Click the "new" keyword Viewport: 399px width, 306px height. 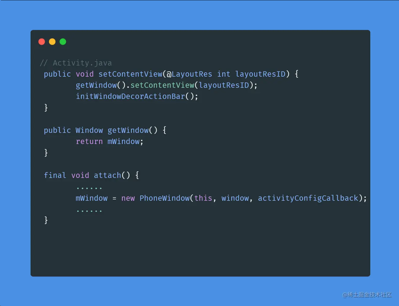tap(128, 198)
